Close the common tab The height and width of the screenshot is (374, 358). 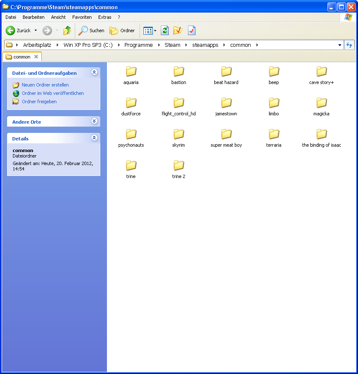(x=36, y=56)
